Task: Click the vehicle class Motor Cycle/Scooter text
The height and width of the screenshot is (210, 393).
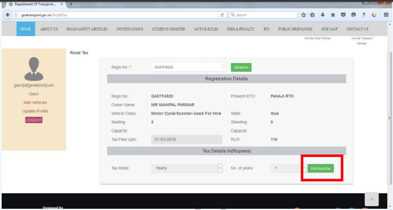Action: point(186,113)
